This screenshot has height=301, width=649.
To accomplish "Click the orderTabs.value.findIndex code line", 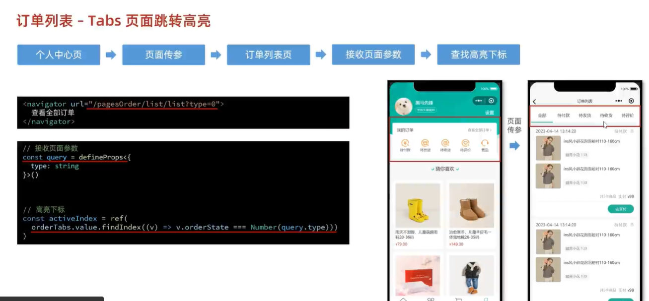I will 184,227.
